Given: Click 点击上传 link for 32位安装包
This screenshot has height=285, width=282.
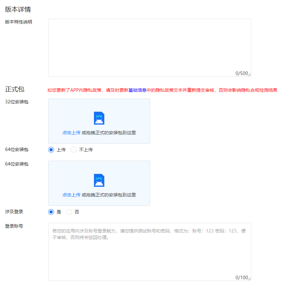Looking at the screenshot, I should click(71, 133).
